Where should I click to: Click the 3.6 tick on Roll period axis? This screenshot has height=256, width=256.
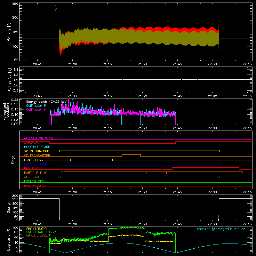tap(16, 90)
